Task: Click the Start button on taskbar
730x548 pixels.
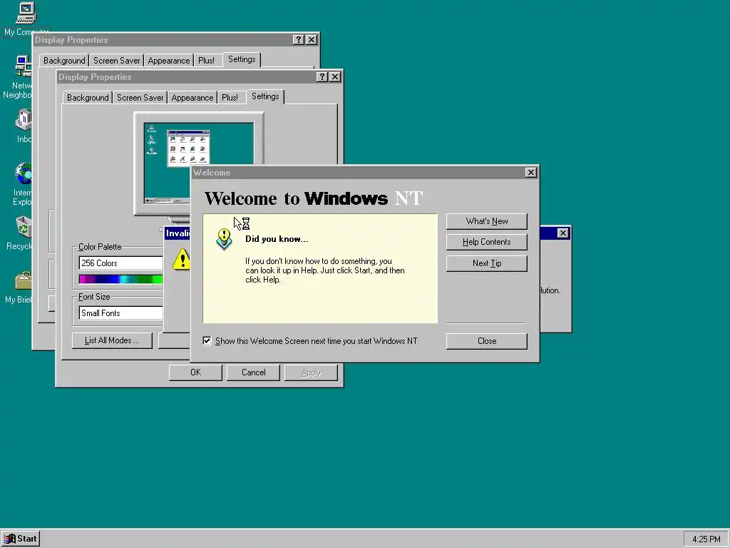Action: 20,539
